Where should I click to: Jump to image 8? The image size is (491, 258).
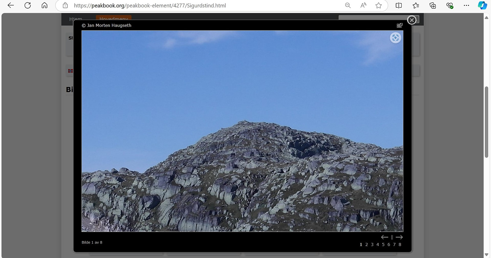tap(400, 244)
